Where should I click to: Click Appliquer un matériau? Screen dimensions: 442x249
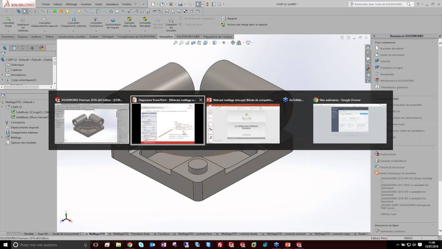(x=23, y=25)
